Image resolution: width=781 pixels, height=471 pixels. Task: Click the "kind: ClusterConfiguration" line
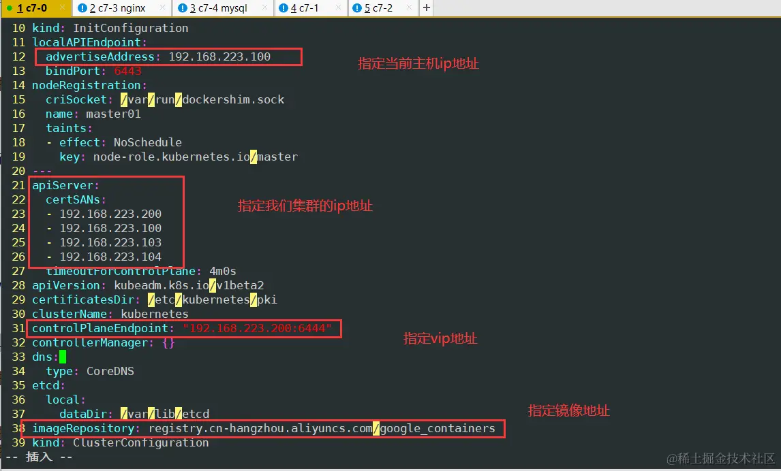click(121, 442)
